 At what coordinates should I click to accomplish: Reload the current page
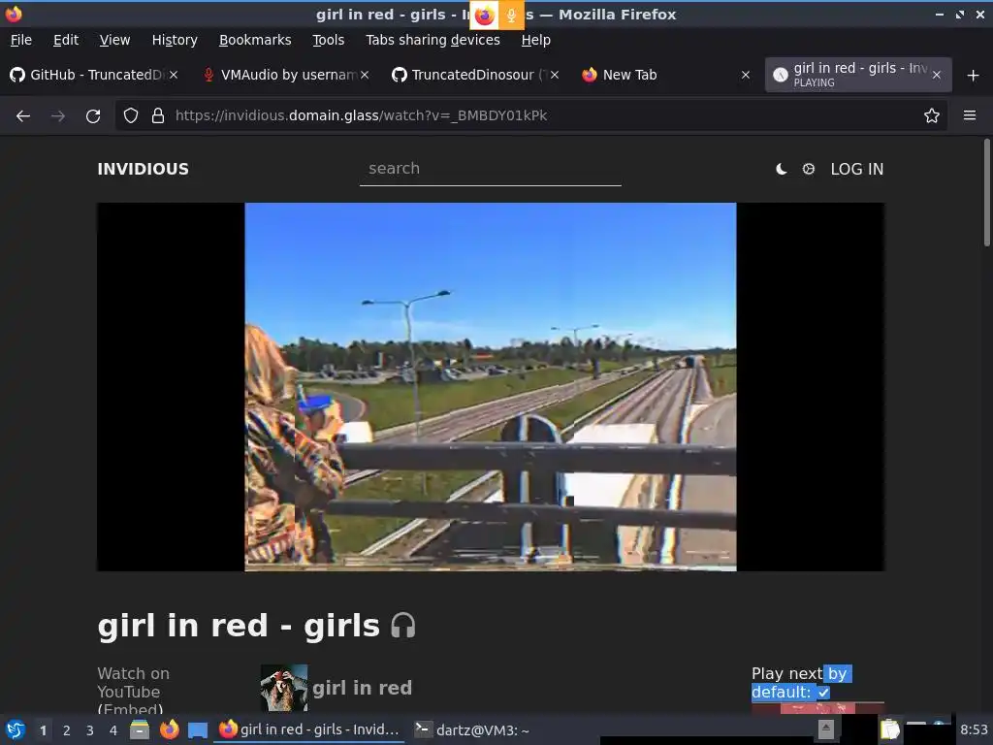[x=93, y=116]
